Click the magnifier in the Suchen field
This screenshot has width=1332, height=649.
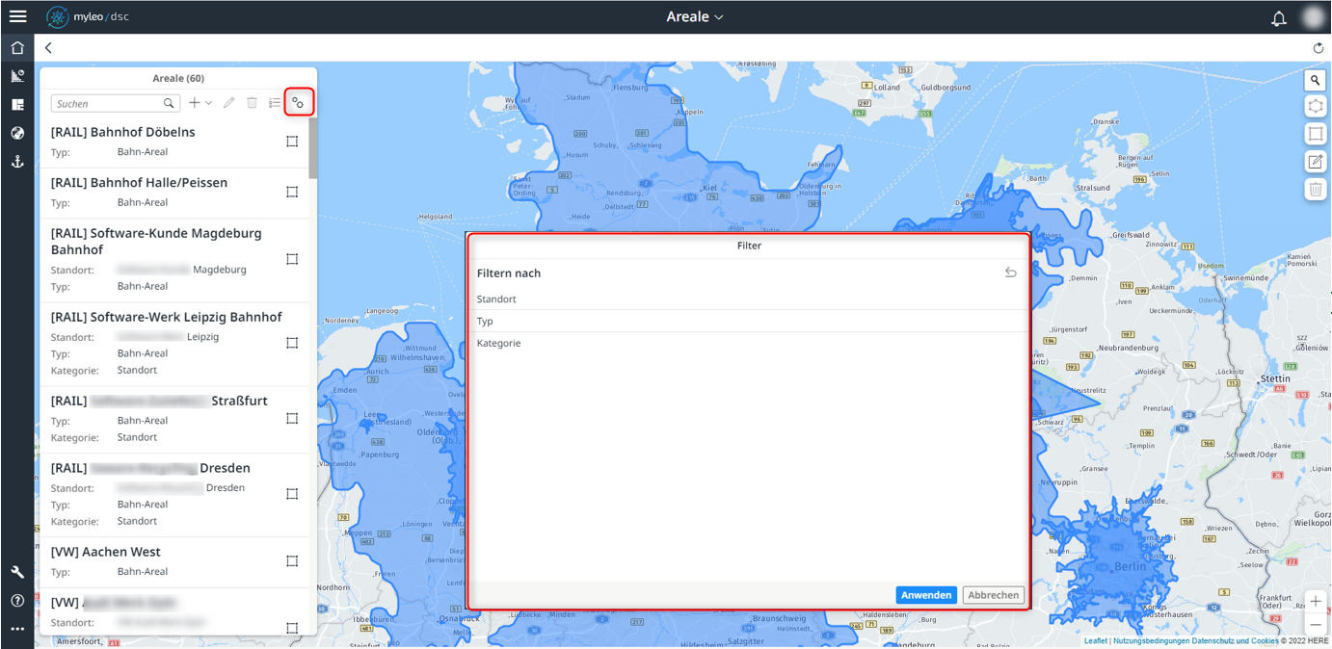[x=169, y=103]
